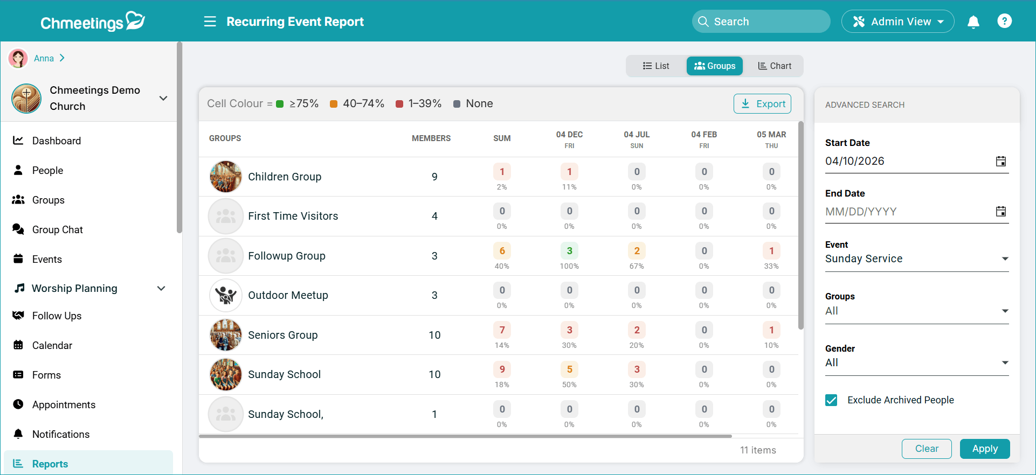
Task: Open the Children Group name
Action: 285,177
